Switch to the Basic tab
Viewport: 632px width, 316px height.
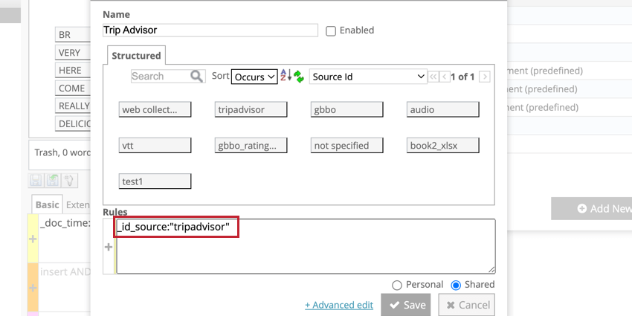48,204
